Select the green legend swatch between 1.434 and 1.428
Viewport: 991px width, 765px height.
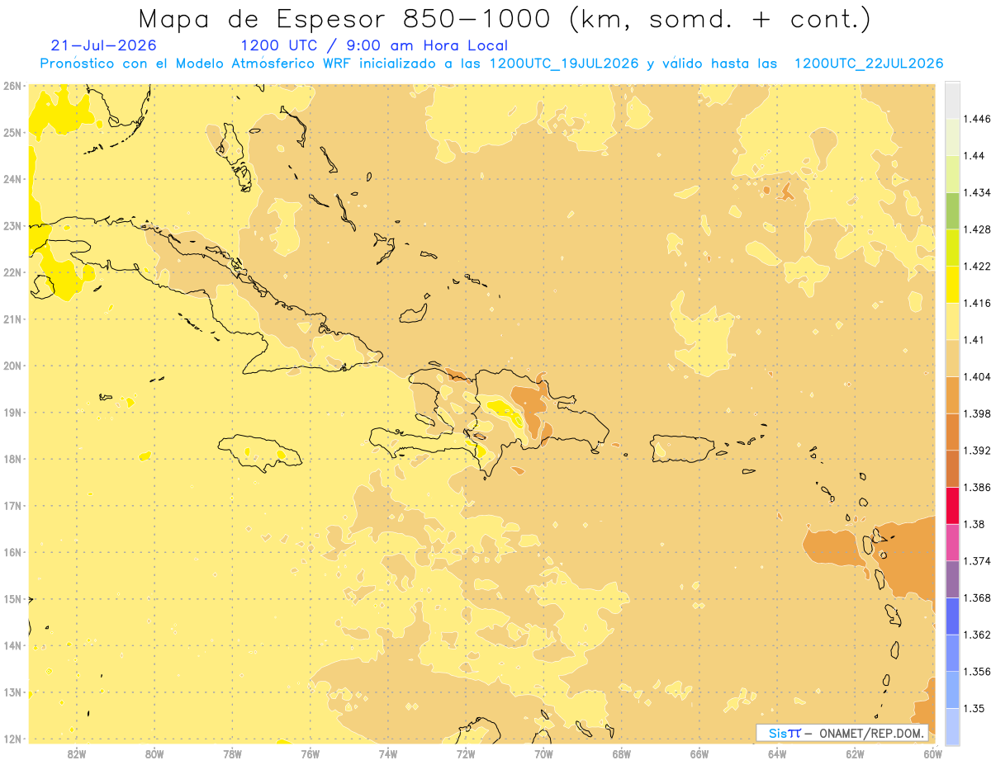952,210
